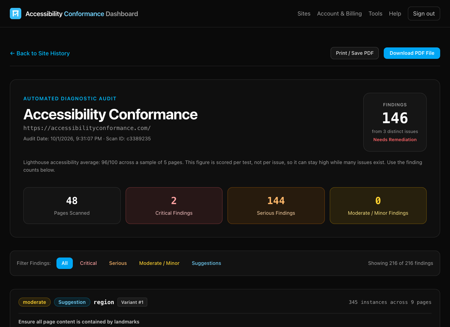450x327 pixels.
Task: Show only Suggestions findings
Action: (x=206, y=263)
